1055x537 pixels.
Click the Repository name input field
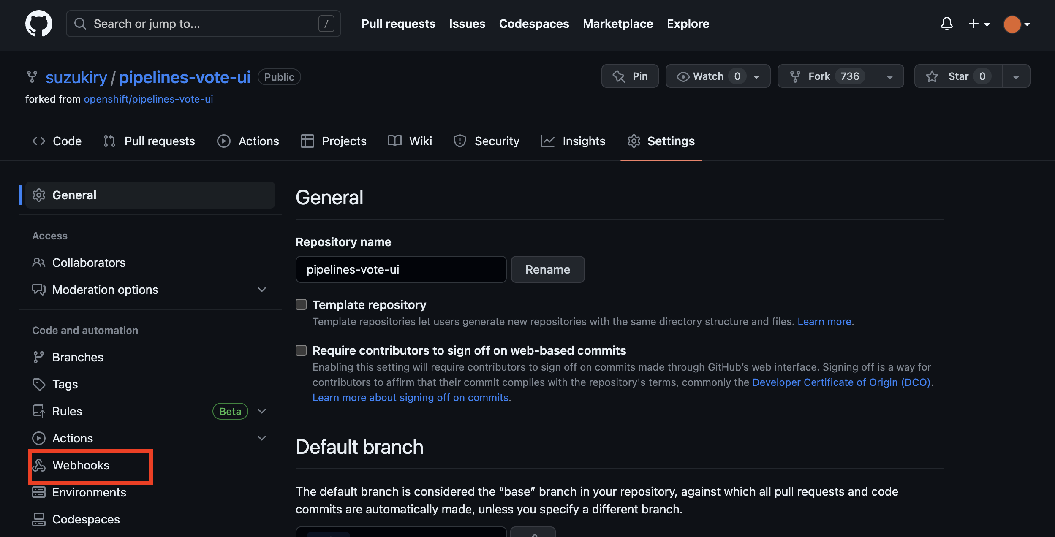[x=401, y=269]
